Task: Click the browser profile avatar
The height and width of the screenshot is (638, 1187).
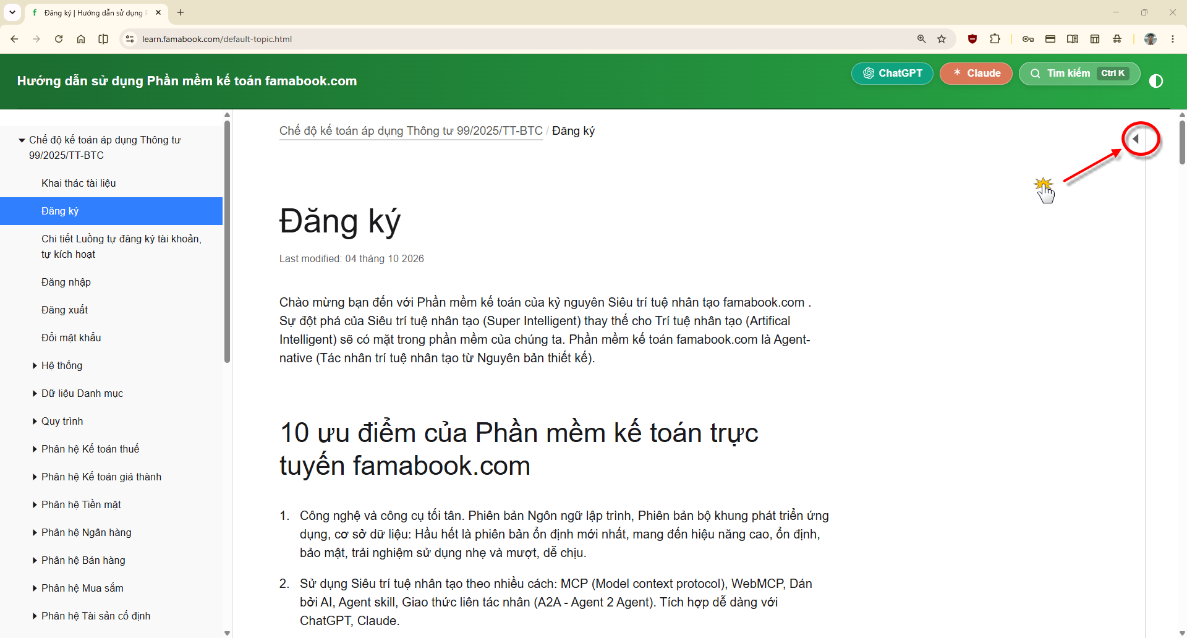Action: [x=1151, y=39]
